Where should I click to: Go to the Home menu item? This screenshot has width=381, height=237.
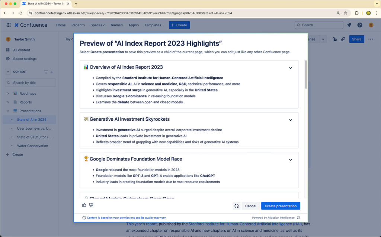pos(61,25)
